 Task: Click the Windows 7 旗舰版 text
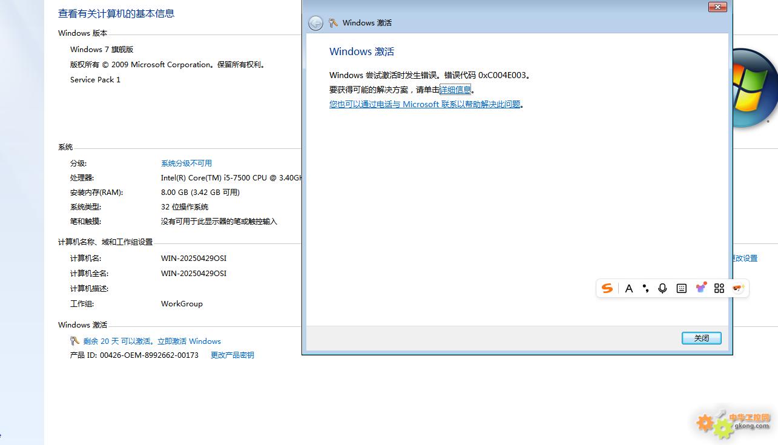(x=102, y=50)
